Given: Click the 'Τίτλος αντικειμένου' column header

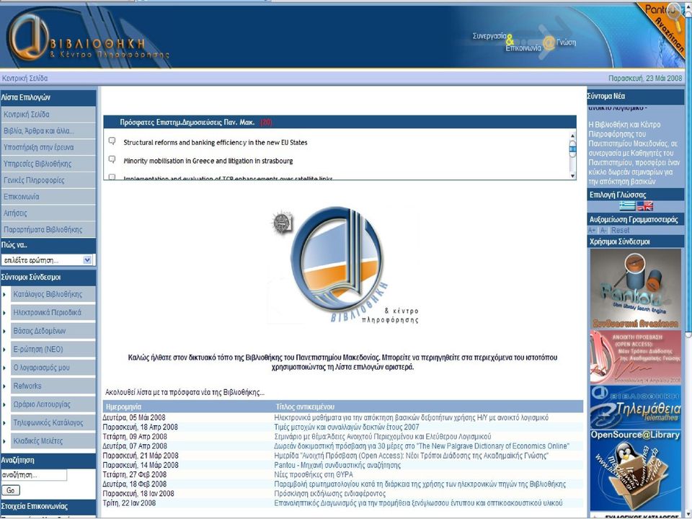Looking at the screenshot, I should (x=305, y=407).
